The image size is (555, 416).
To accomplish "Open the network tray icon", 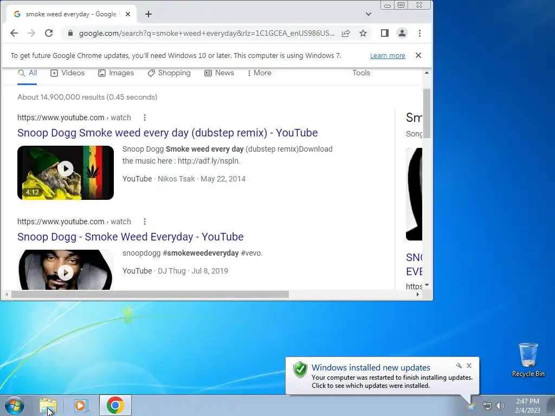I will point(487,406).
